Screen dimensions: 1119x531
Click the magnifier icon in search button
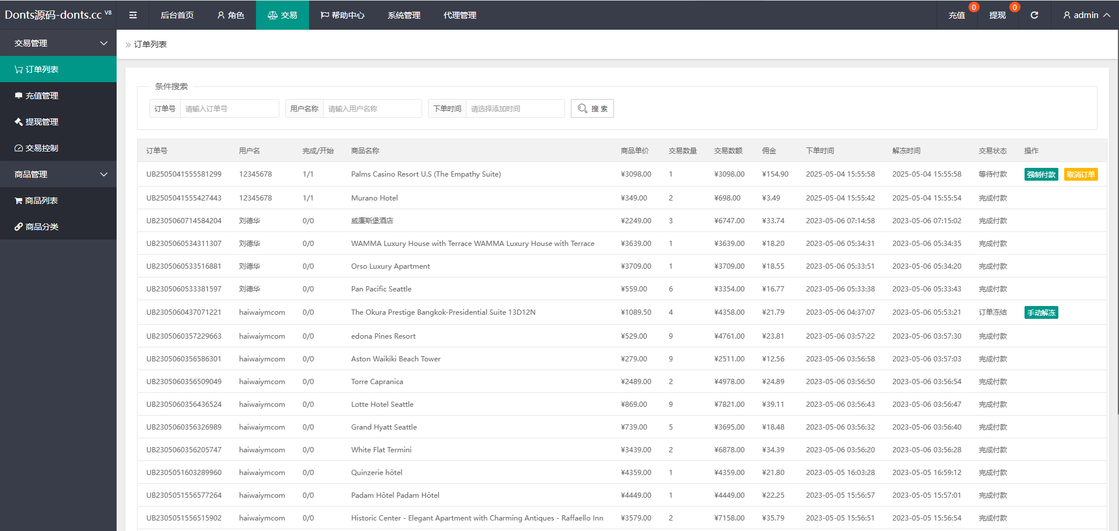(582, 108)
